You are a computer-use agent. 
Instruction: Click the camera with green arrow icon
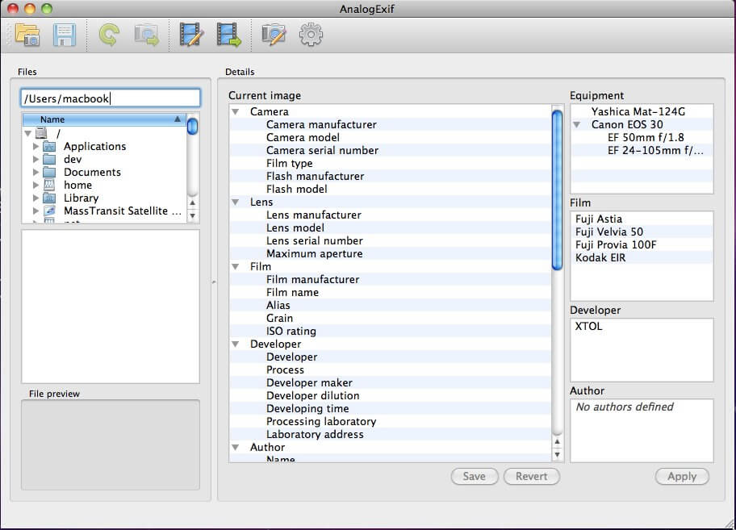click(147, 35)
